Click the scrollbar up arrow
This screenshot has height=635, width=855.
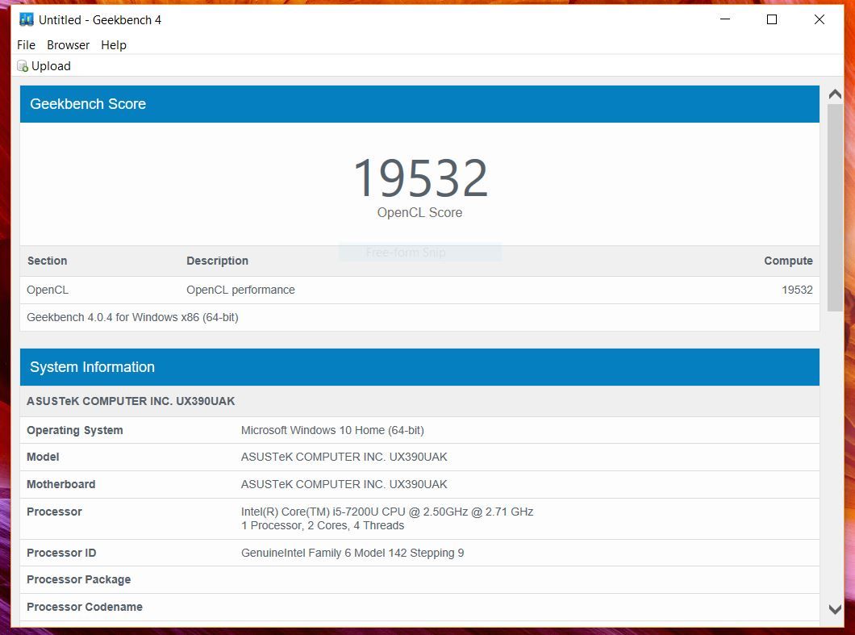[x=835, y=94]
